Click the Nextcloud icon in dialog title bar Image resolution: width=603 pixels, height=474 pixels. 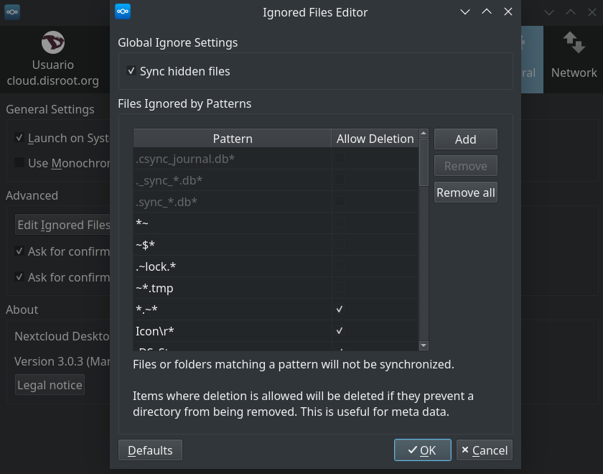pyautogui.click(x=123, y=11)
